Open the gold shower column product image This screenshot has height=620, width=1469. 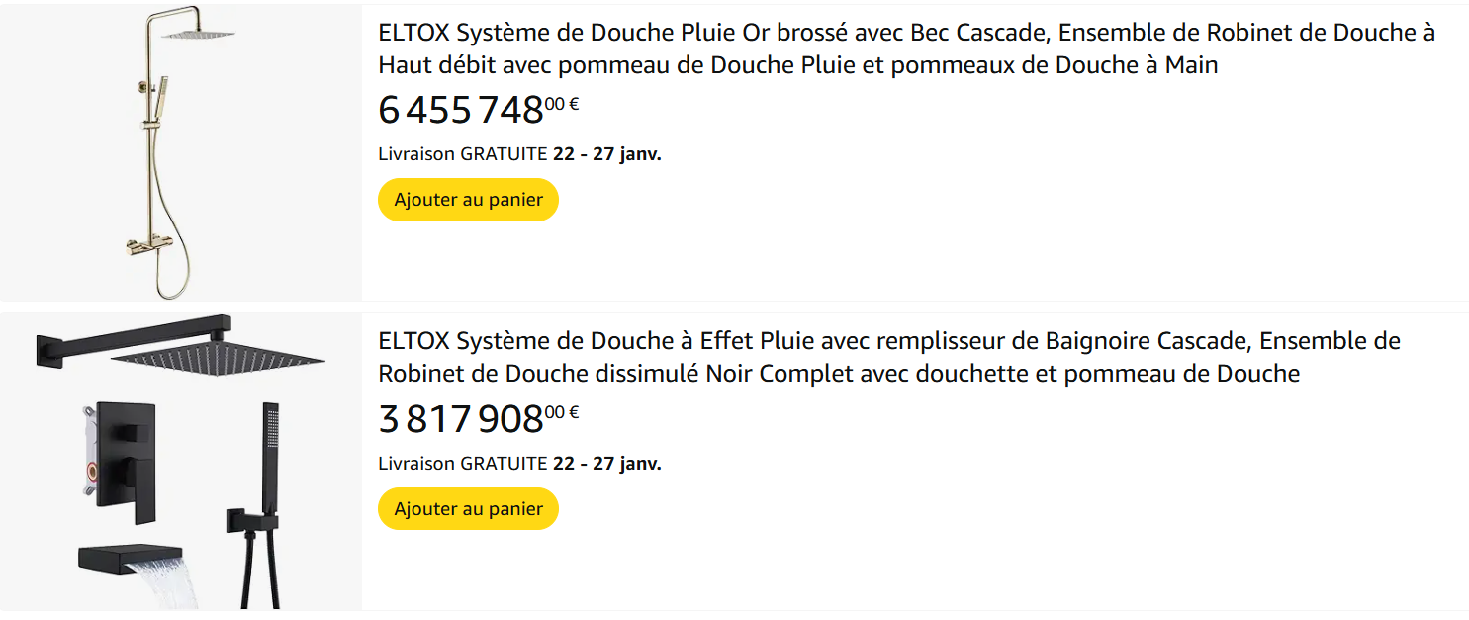[x=181, y=151]
